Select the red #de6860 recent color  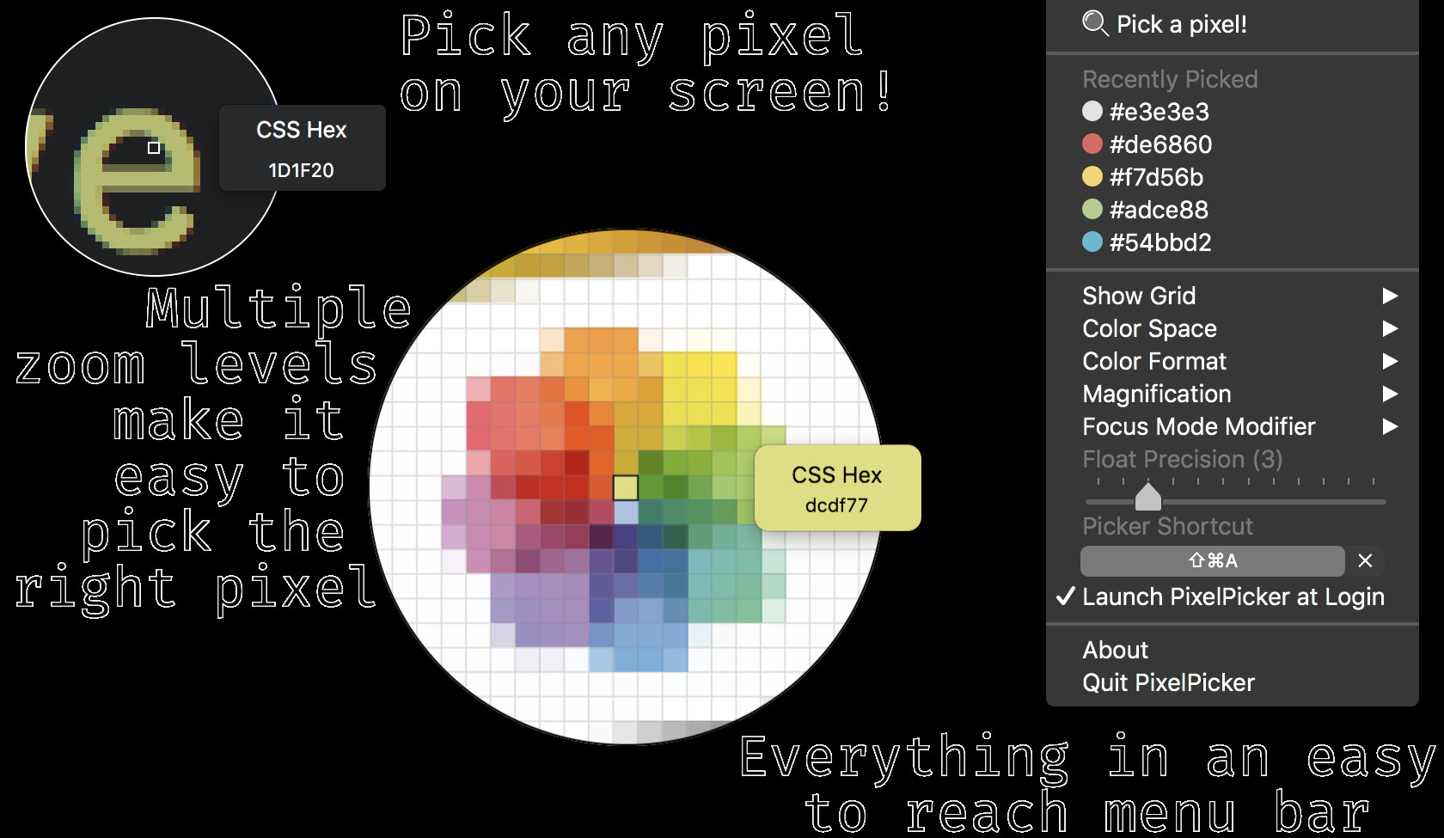tap(1147, 144)
